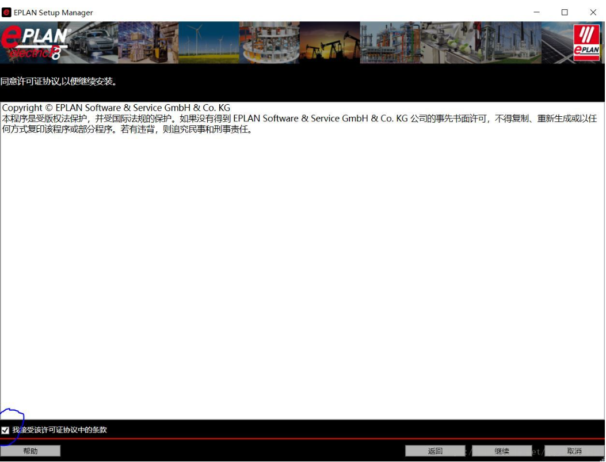The image size is (606, 462).
Task: Maximize the EPLAN Setup Manager window
Action: (x=565, y=12)
